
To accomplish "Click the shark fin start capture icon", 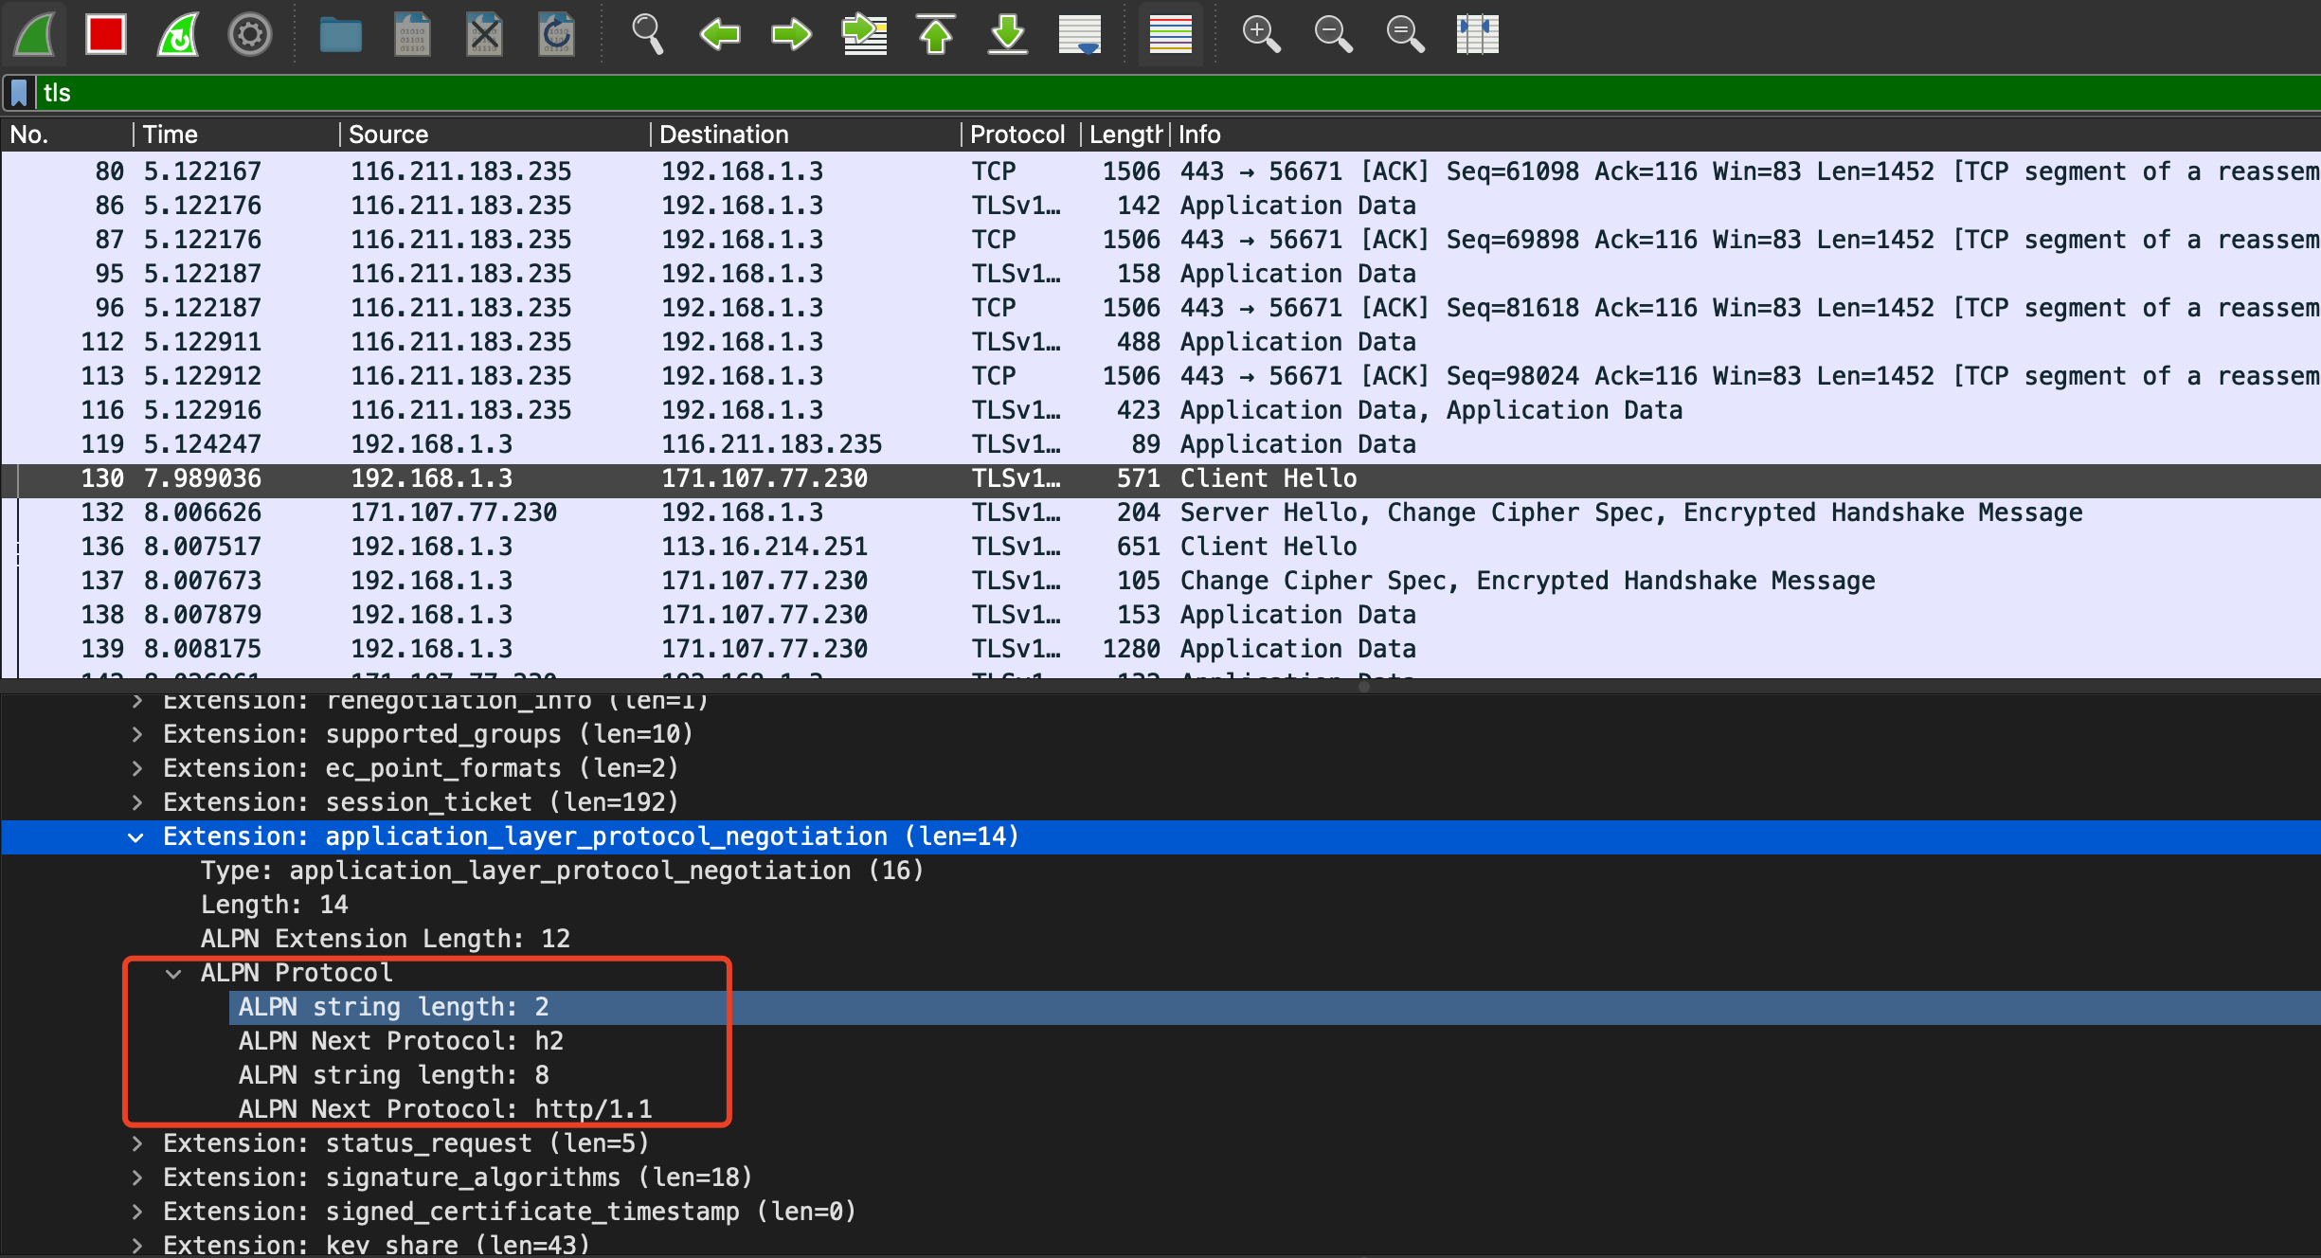I will tap(36, 35).
